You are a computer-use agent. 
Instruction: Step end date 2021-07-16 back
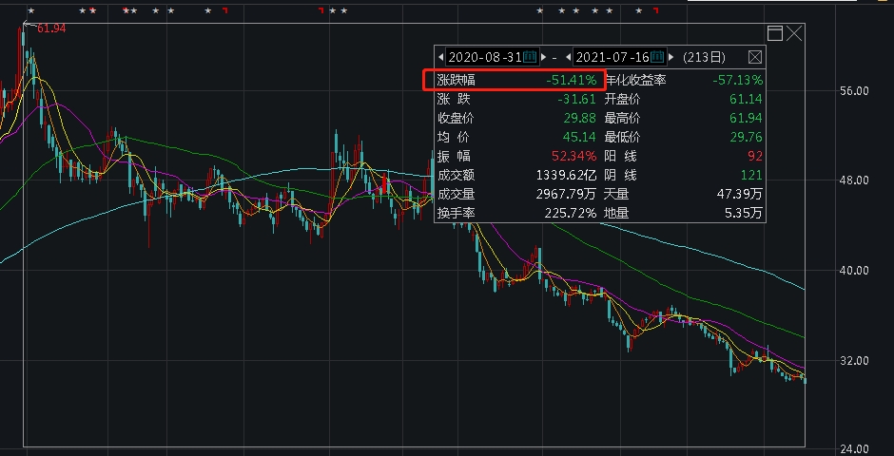tap(568, 57)
